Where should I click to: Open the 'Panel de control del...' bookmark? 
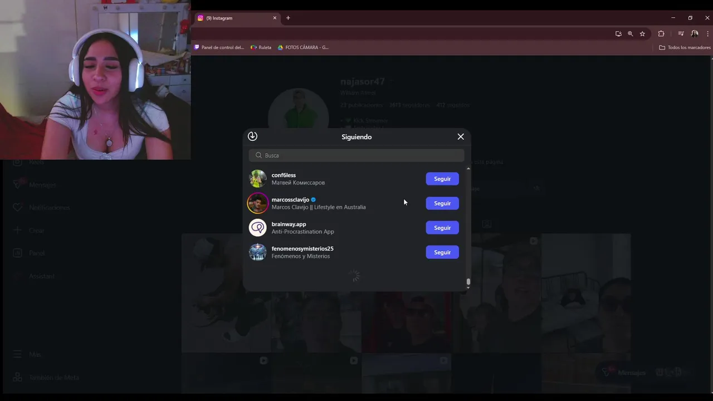click(219, 47)
